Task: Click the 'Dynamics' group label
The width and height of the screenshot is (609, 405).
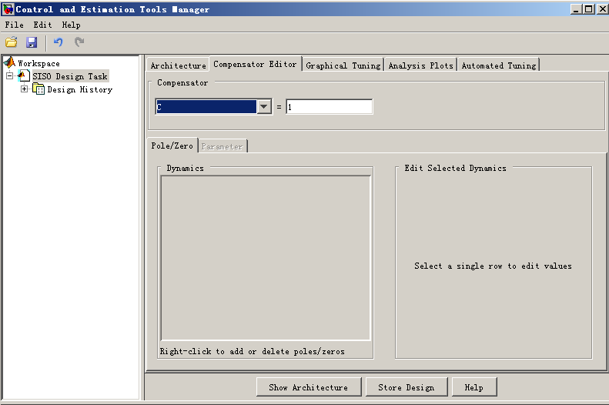Action: pyautogui.click(x=186, y=168)
